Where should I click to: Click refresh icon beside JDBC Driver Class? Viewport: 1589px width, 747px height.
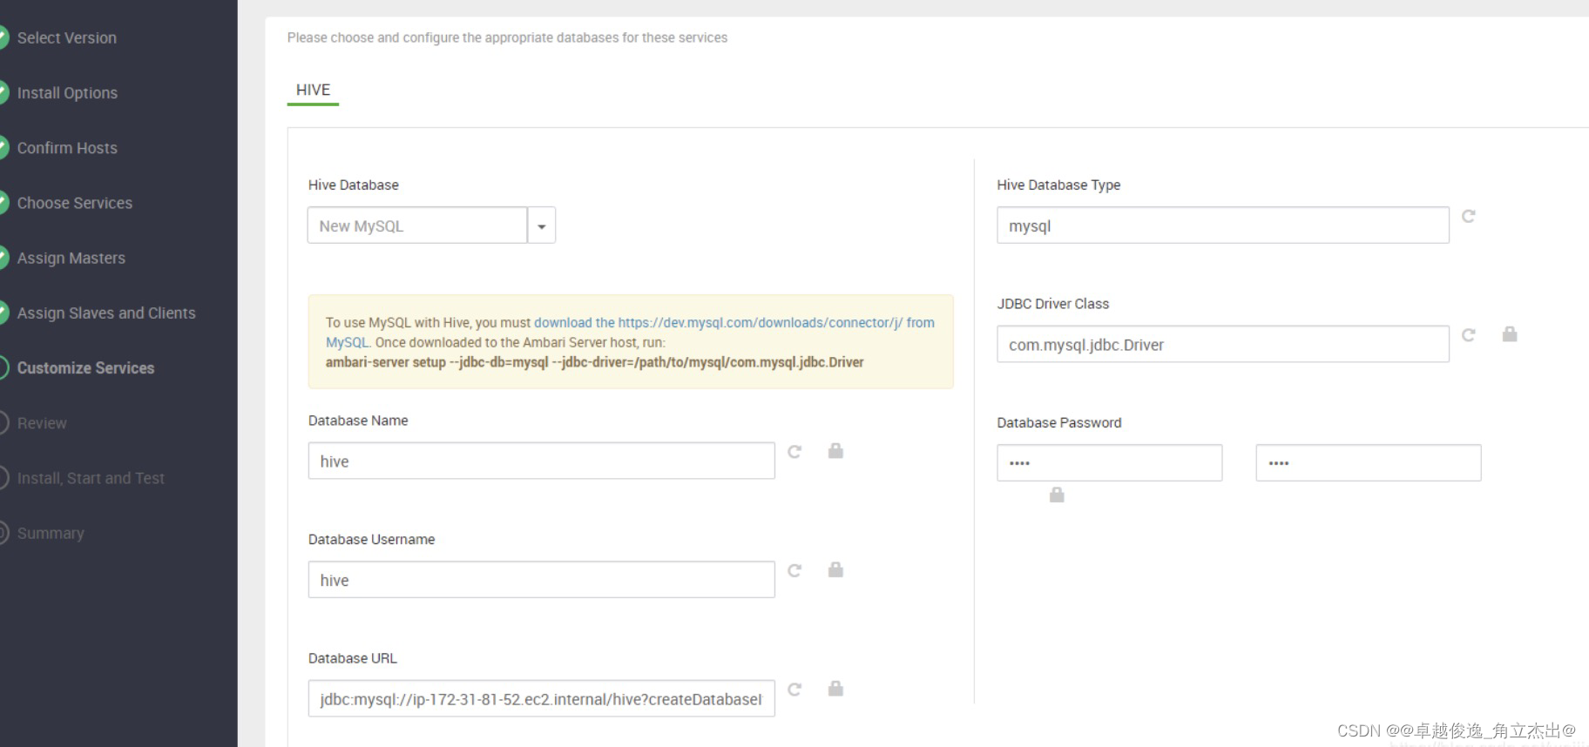[1468, 334]
